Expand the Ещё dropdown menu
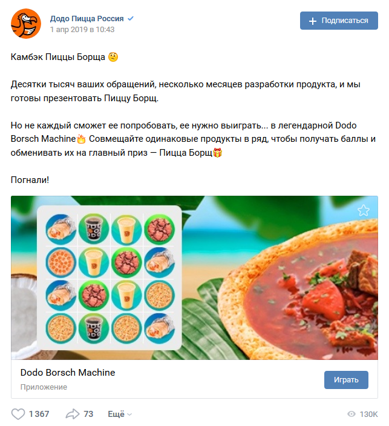 (120, 414)
